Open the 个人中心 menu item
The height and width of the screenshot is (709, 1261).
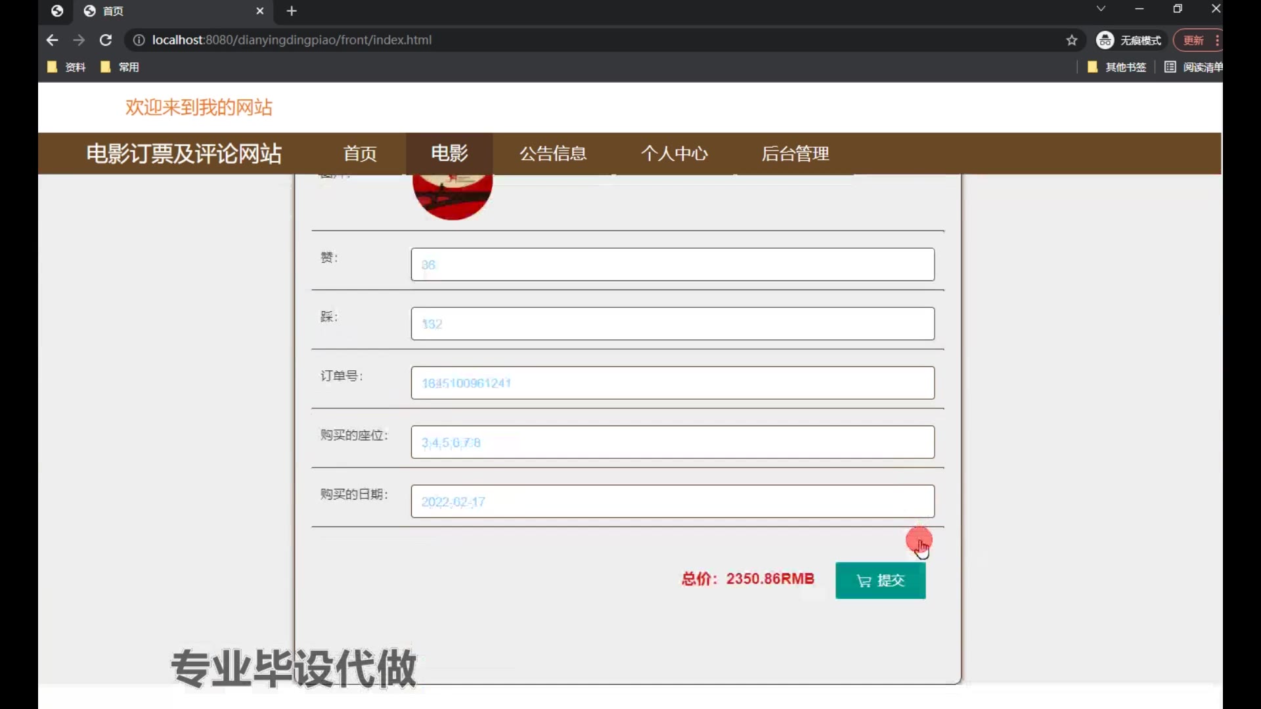[674, 154]
